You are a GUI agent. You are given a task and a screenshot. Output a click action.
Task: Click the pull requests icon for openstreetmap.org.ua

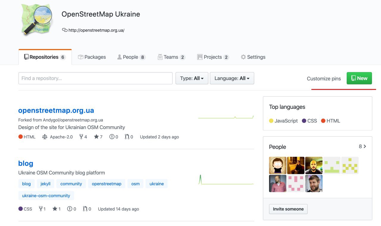coord(127,137)
